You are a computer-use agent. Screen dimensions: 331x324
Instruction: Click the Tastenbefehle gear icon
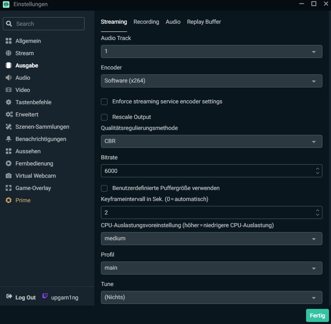[9, 102]
